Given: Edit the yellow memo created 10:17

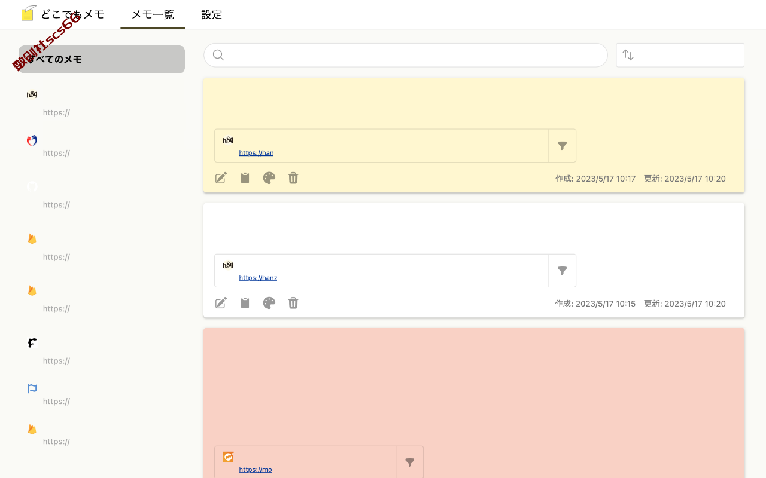Looking at the screenshot, I should [x=221, y=178].
